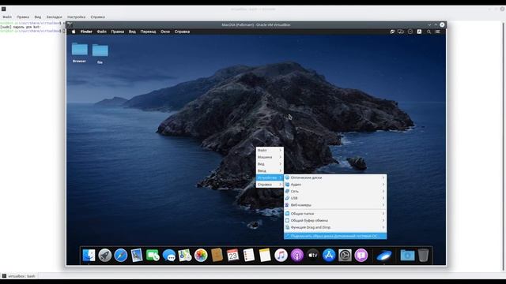Open macOS Catalina installer icon in dock
Viewport: 506px width, 284px height.
pos(384,256)
